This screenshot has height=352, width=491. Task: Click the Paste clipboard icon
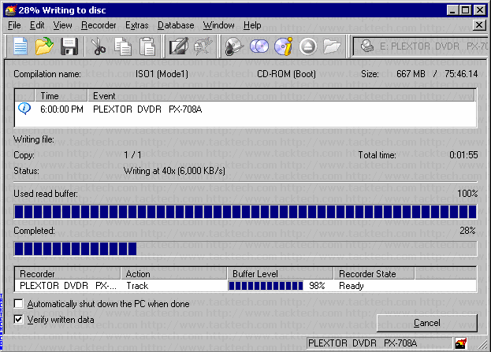(147, 46)
